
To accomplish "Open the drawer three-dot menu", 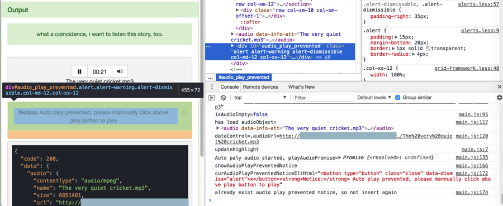I will click(212, 87).
